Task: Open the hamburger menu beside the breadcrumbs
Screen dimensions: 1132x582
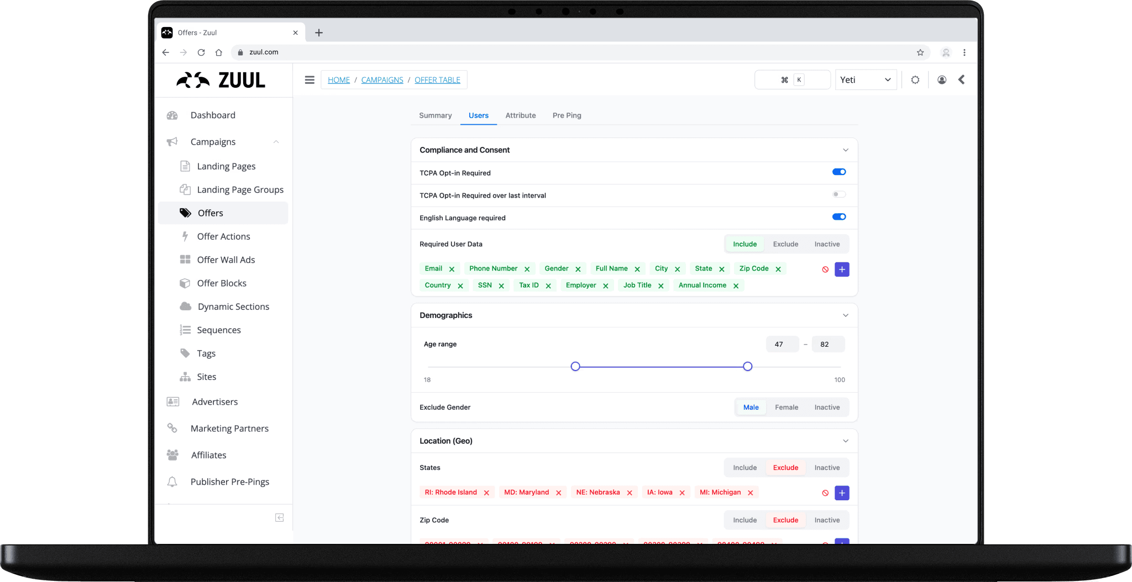Action: point(310,80)
